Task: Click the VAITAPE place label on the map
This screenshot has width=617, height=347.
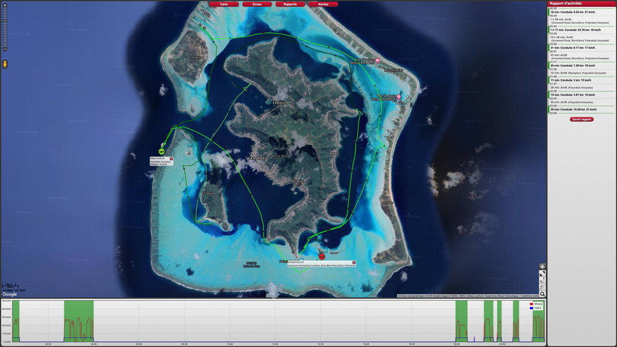Action: click(255, 158)
